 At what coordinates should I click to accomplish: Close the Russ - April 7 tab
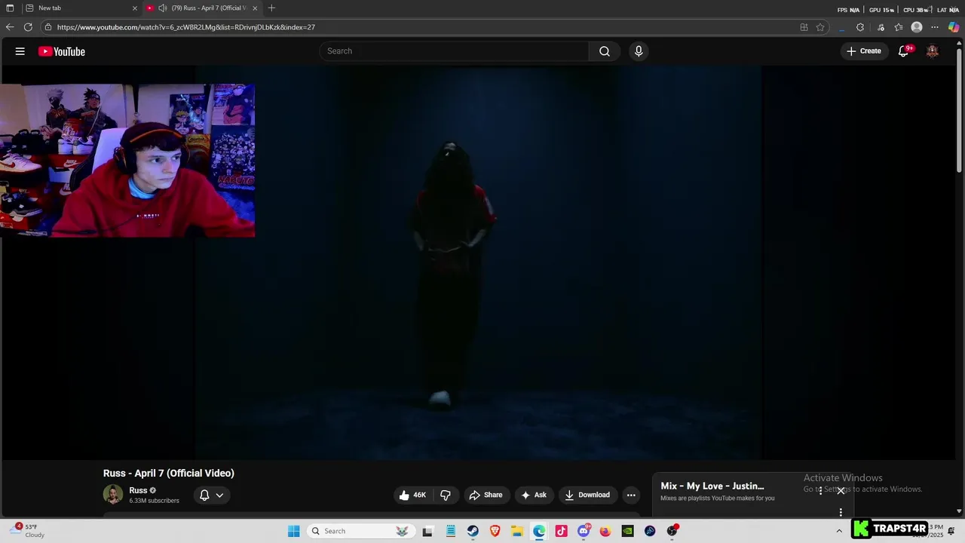tap(255, 8)
